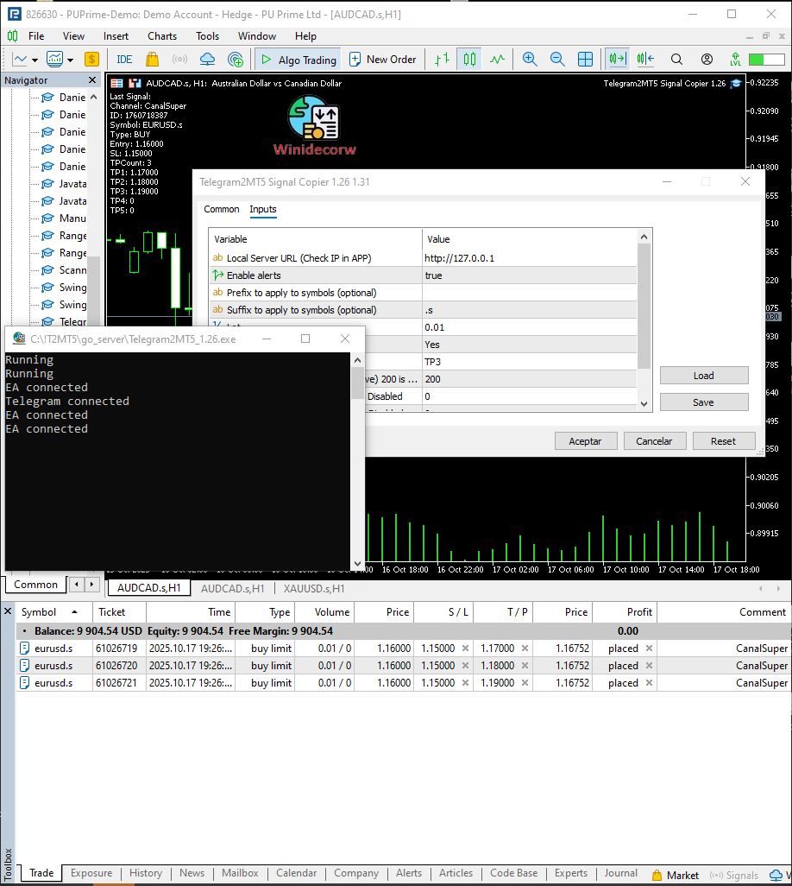Switch chart to line chart
This screenshot has height=886, width=792.
tap(497, 60)
